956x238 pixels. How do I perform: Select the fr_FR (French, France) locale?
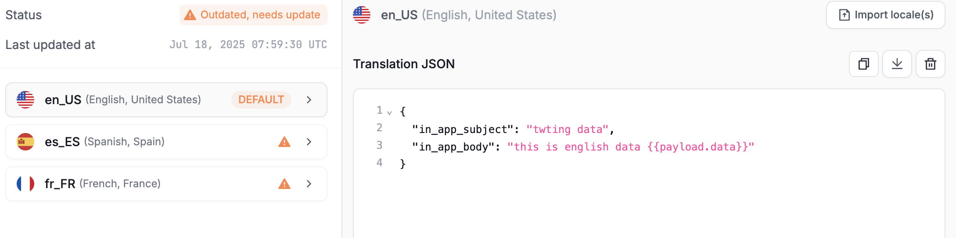(103, 184)
